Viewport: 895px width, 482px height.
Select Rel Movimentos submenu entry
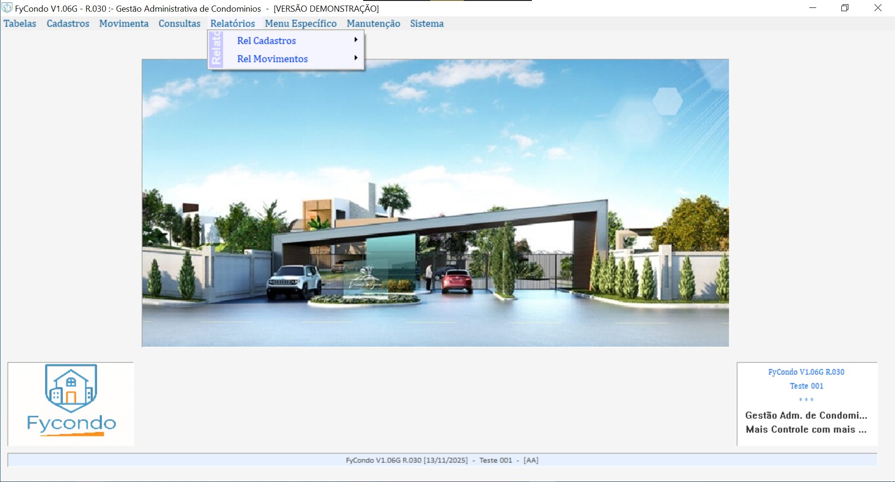pos(272,59)
